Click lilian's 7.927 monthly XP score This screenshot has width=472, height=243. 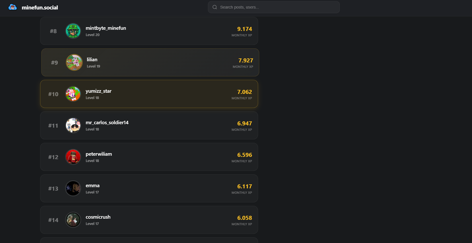[246, 60]
